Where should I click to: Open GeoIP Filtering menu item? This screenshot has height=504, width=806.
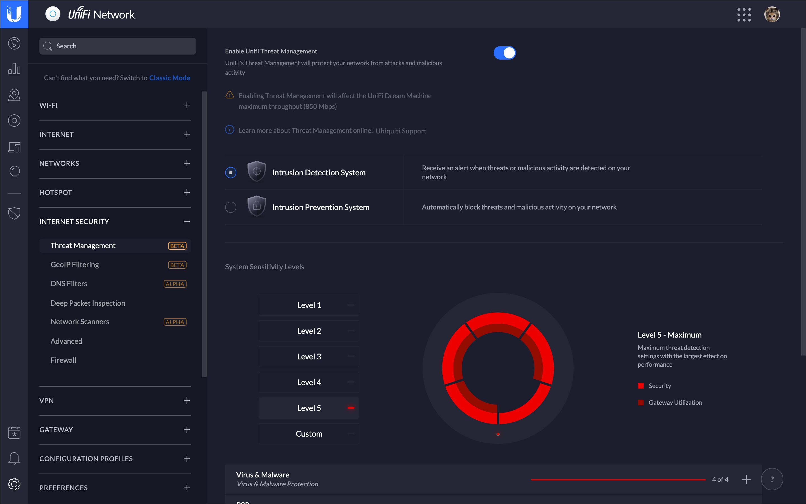click(x=115, y=265)
